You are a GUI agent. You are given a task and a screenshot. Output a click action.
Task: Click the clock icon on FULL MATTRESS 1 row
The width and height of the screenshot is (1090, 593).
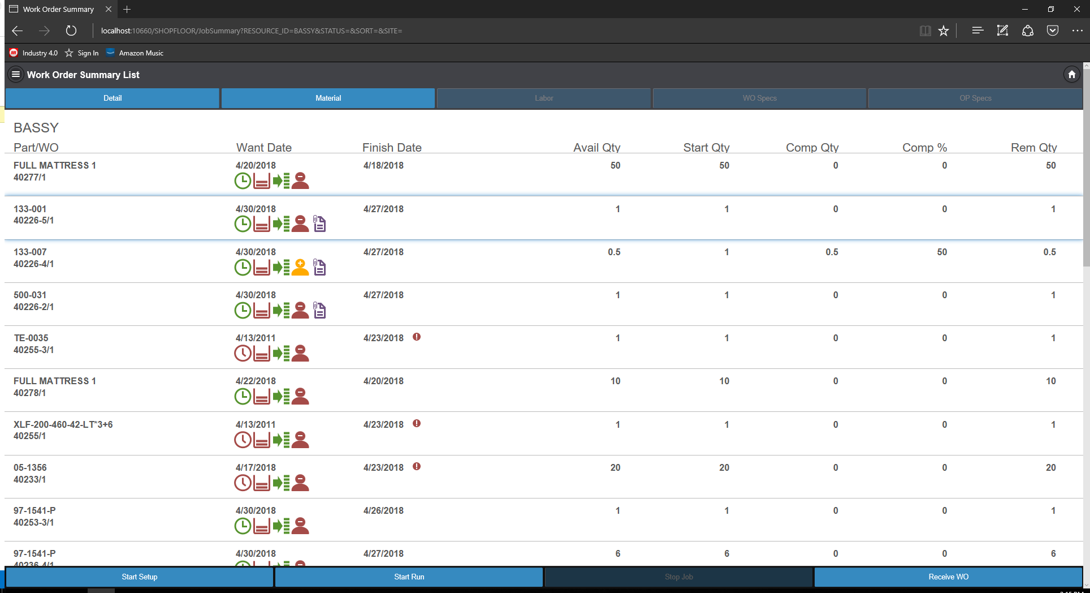pyautogui.click(x=243, y=181)
